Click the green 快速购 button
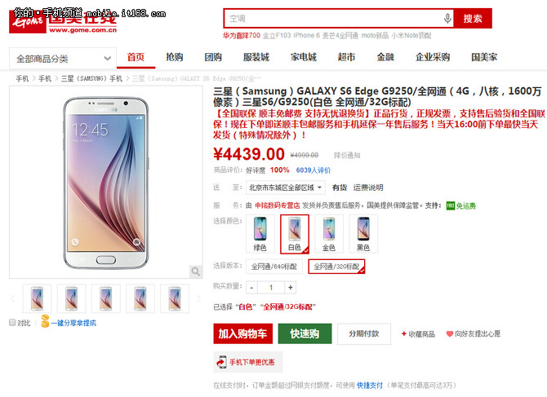This screenshot has width=547, height=397. (x=305, y=333)
